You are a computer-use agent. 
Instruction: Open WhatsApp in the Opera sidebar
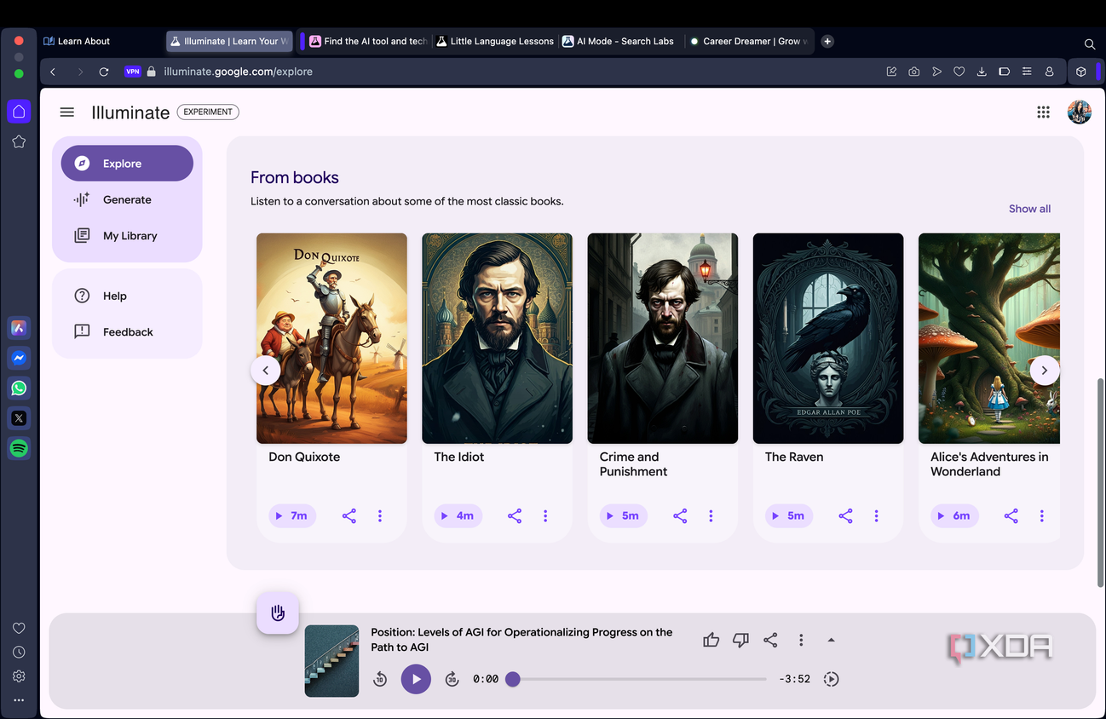tap(19, 388)
